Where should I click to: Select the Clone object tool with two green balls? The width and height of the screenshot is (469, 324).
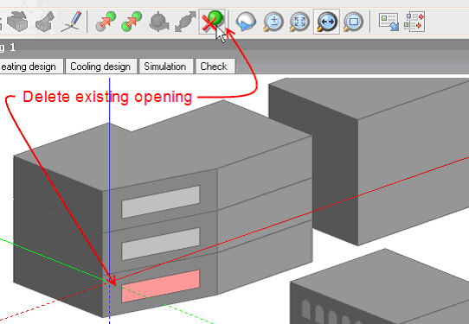(x=132, y=22)
